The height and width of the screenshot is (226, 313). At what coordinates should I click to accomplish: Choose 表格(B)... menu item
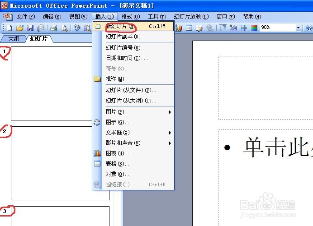point(133,164)
